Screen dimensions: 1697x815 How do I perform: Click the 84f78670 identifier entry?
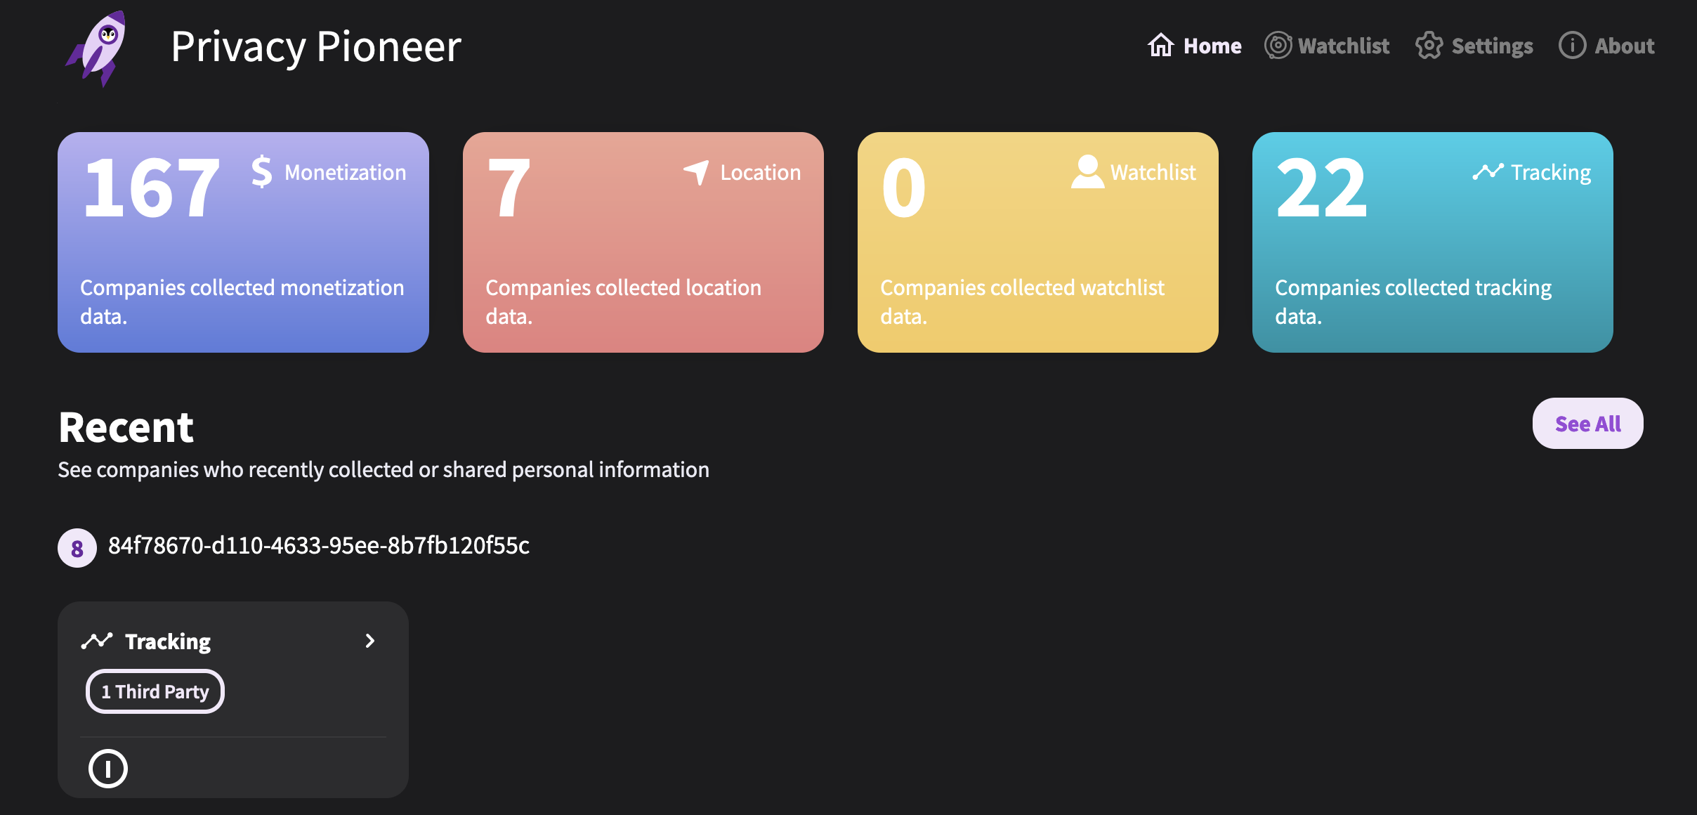pos(319,546)
